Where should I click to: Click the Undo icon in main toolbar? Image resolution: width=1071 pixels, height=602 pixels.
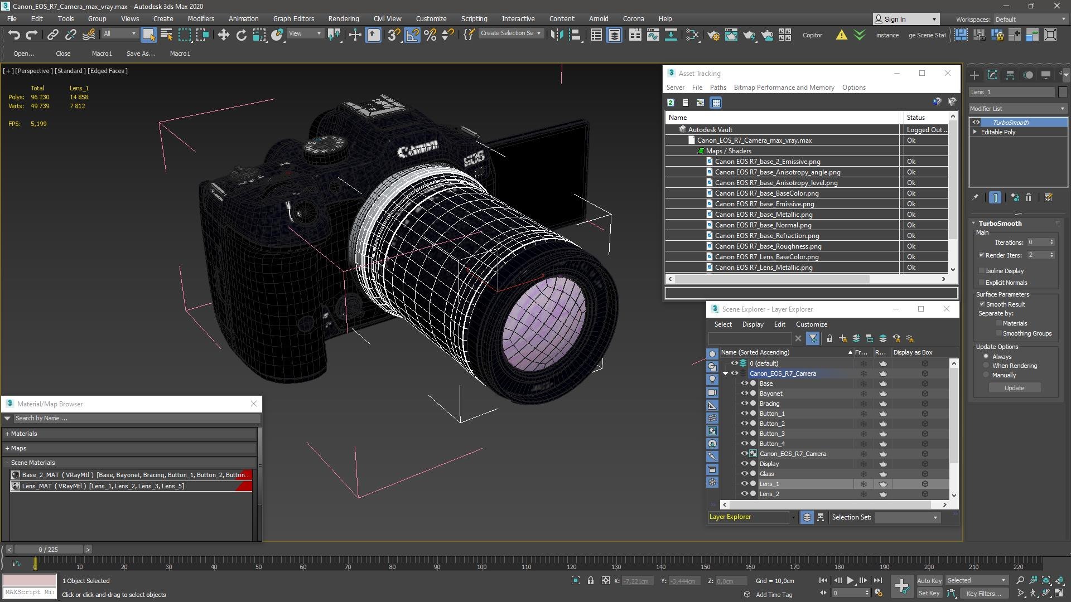[14, 35]
